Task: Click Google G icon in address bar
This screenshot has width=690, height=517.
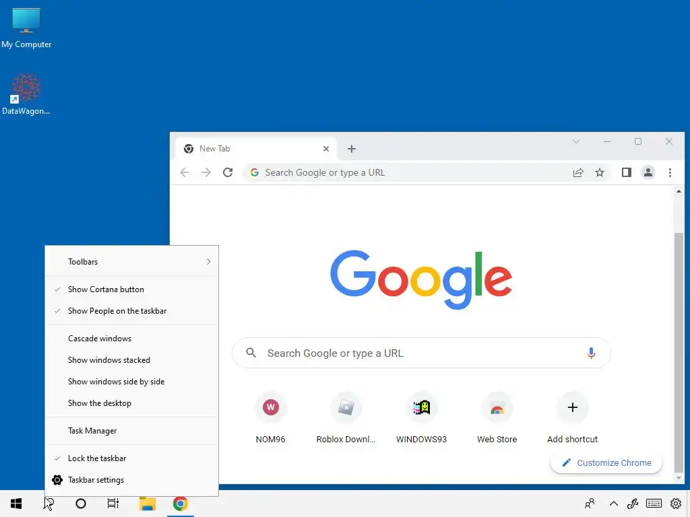Action: (x=254, y=172)
